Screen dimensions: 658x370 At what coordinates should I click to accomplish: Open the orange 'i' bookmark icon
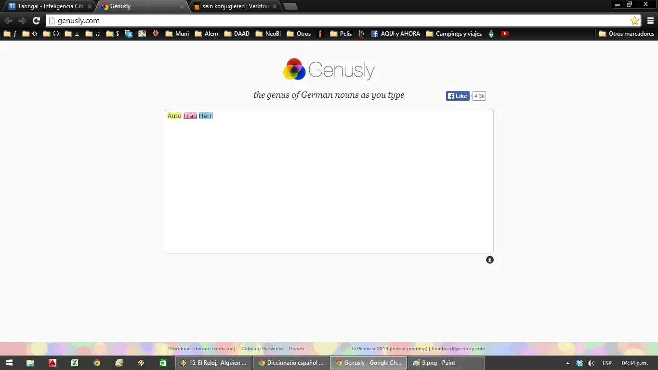pos(320,34)
